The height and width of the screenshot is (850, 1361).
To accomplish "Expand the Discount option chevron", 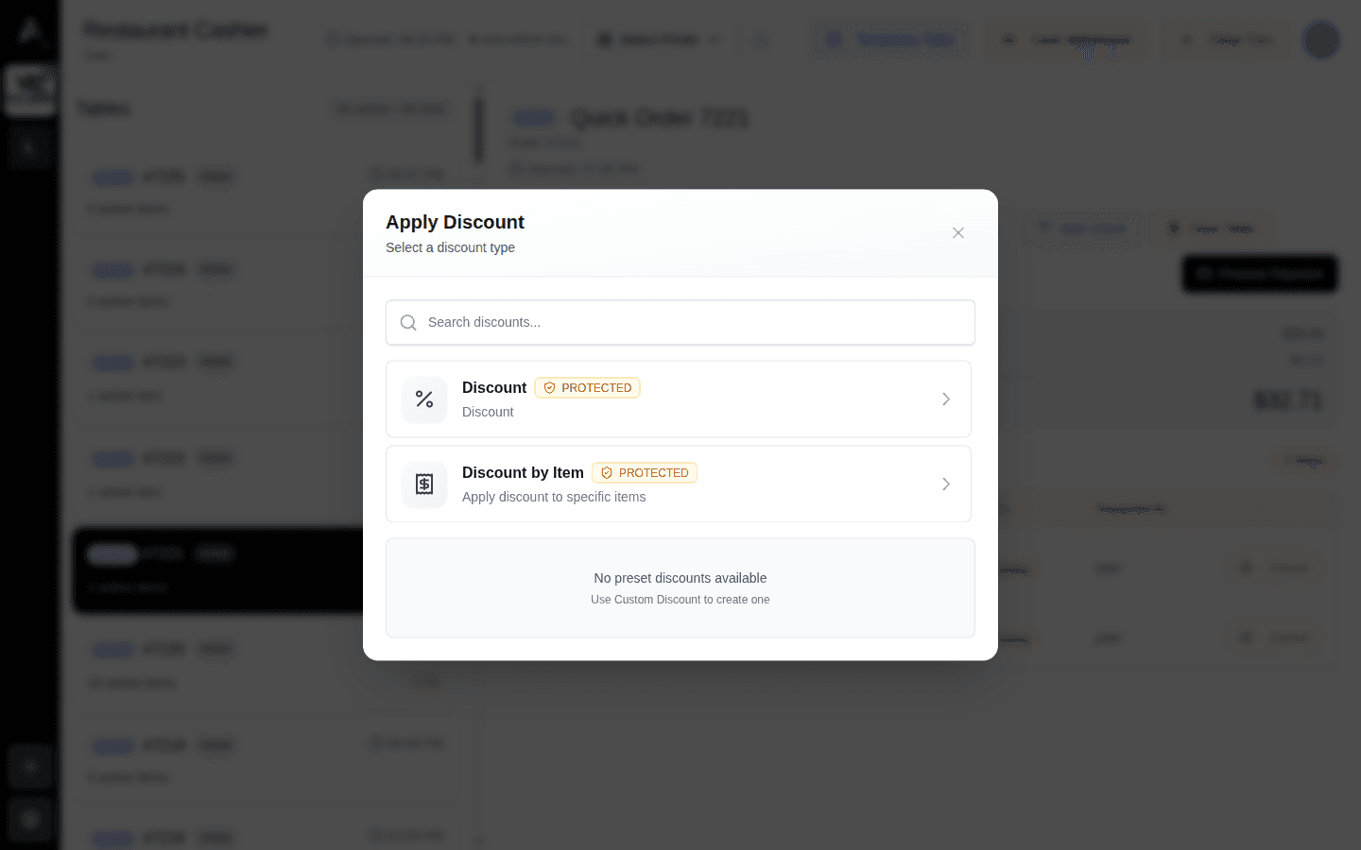I will pos(946,399).
